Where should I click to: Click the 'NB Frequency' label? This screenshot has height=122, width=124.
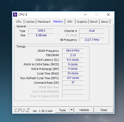[x=68, y=40]
